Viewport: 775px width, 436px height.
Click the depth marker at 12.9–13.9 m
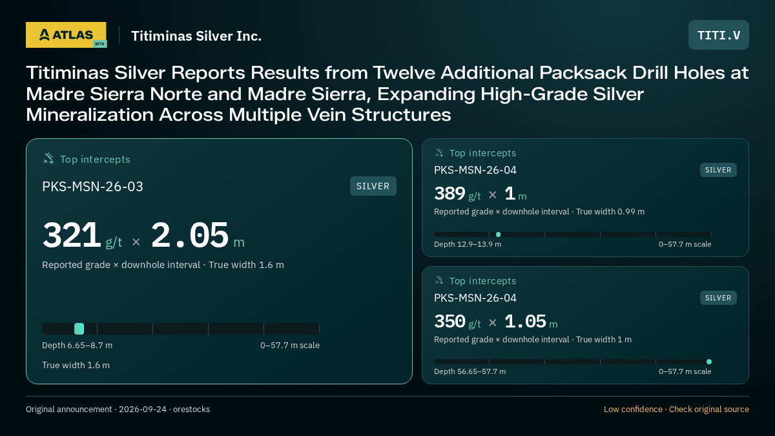click(x=498, y=234)
